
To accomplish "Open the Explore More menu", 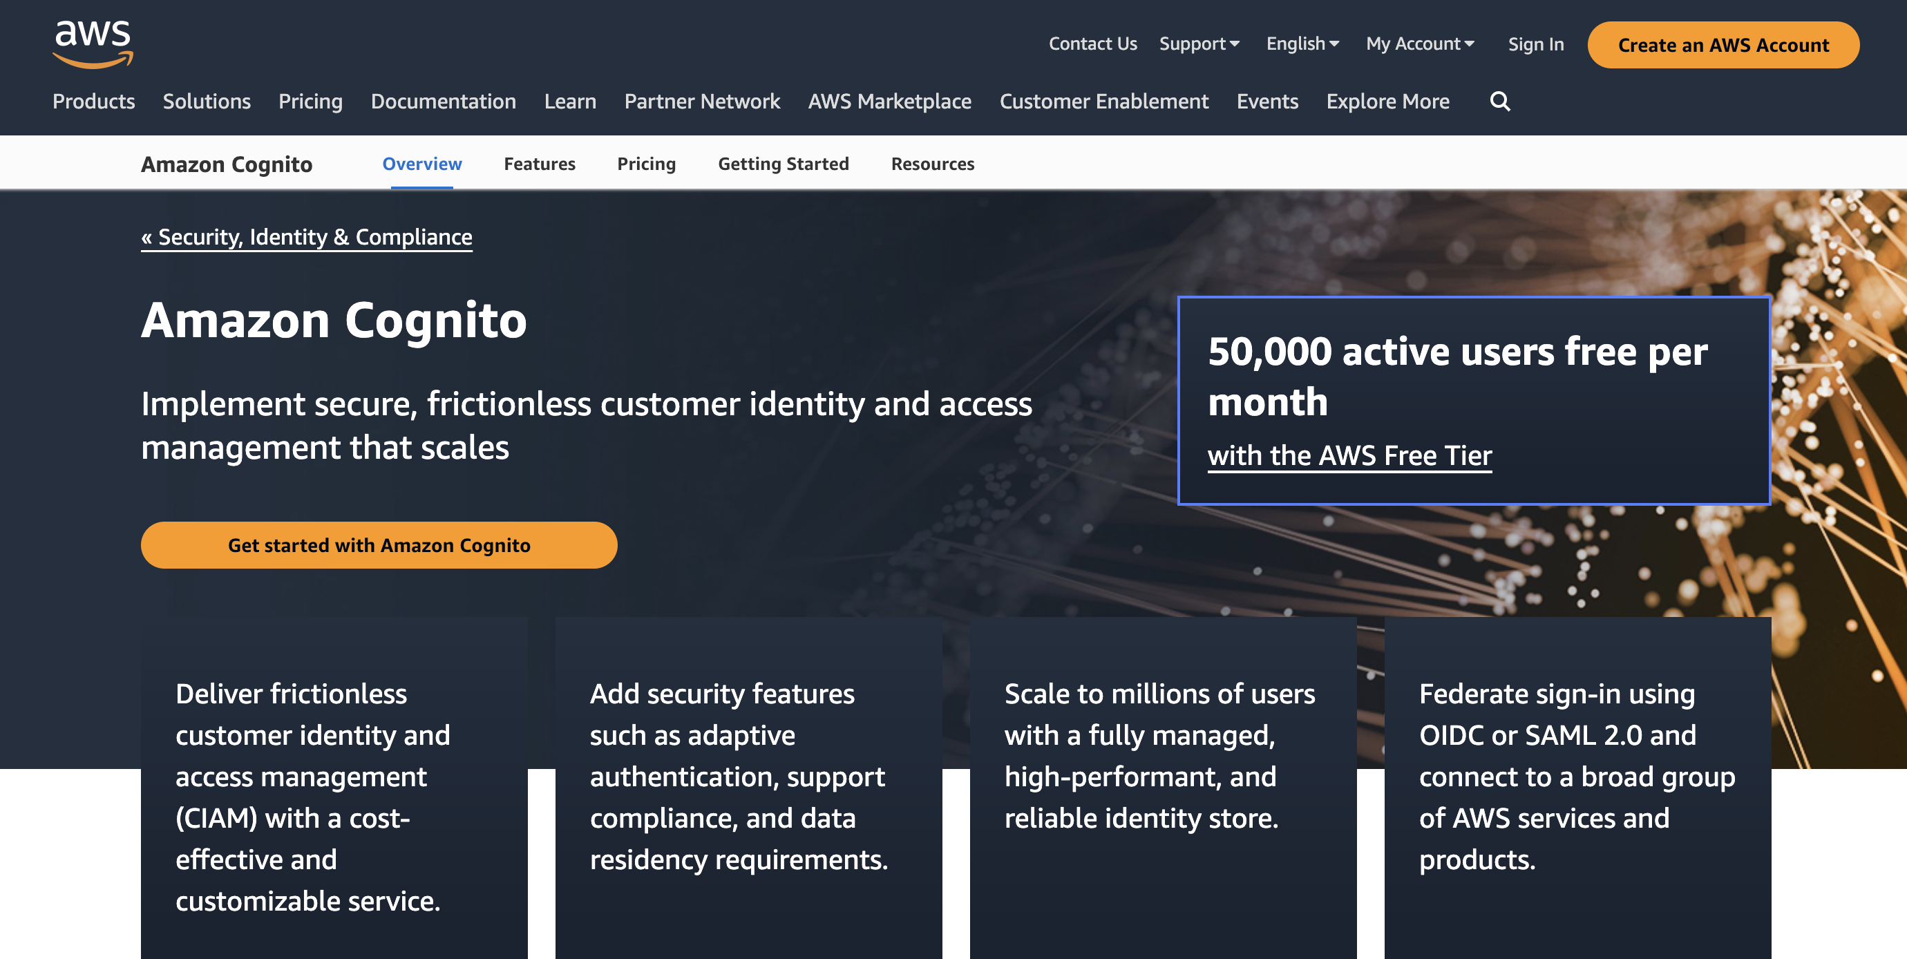I will [1388, 102].
